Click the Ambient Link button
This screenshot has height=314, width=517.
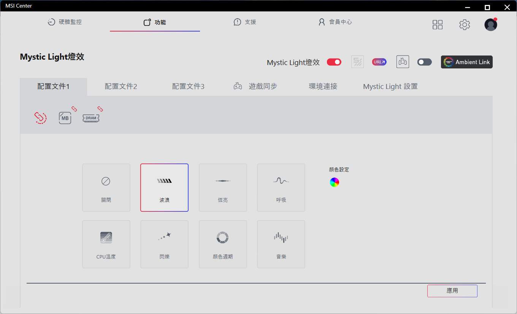[466, 62]
